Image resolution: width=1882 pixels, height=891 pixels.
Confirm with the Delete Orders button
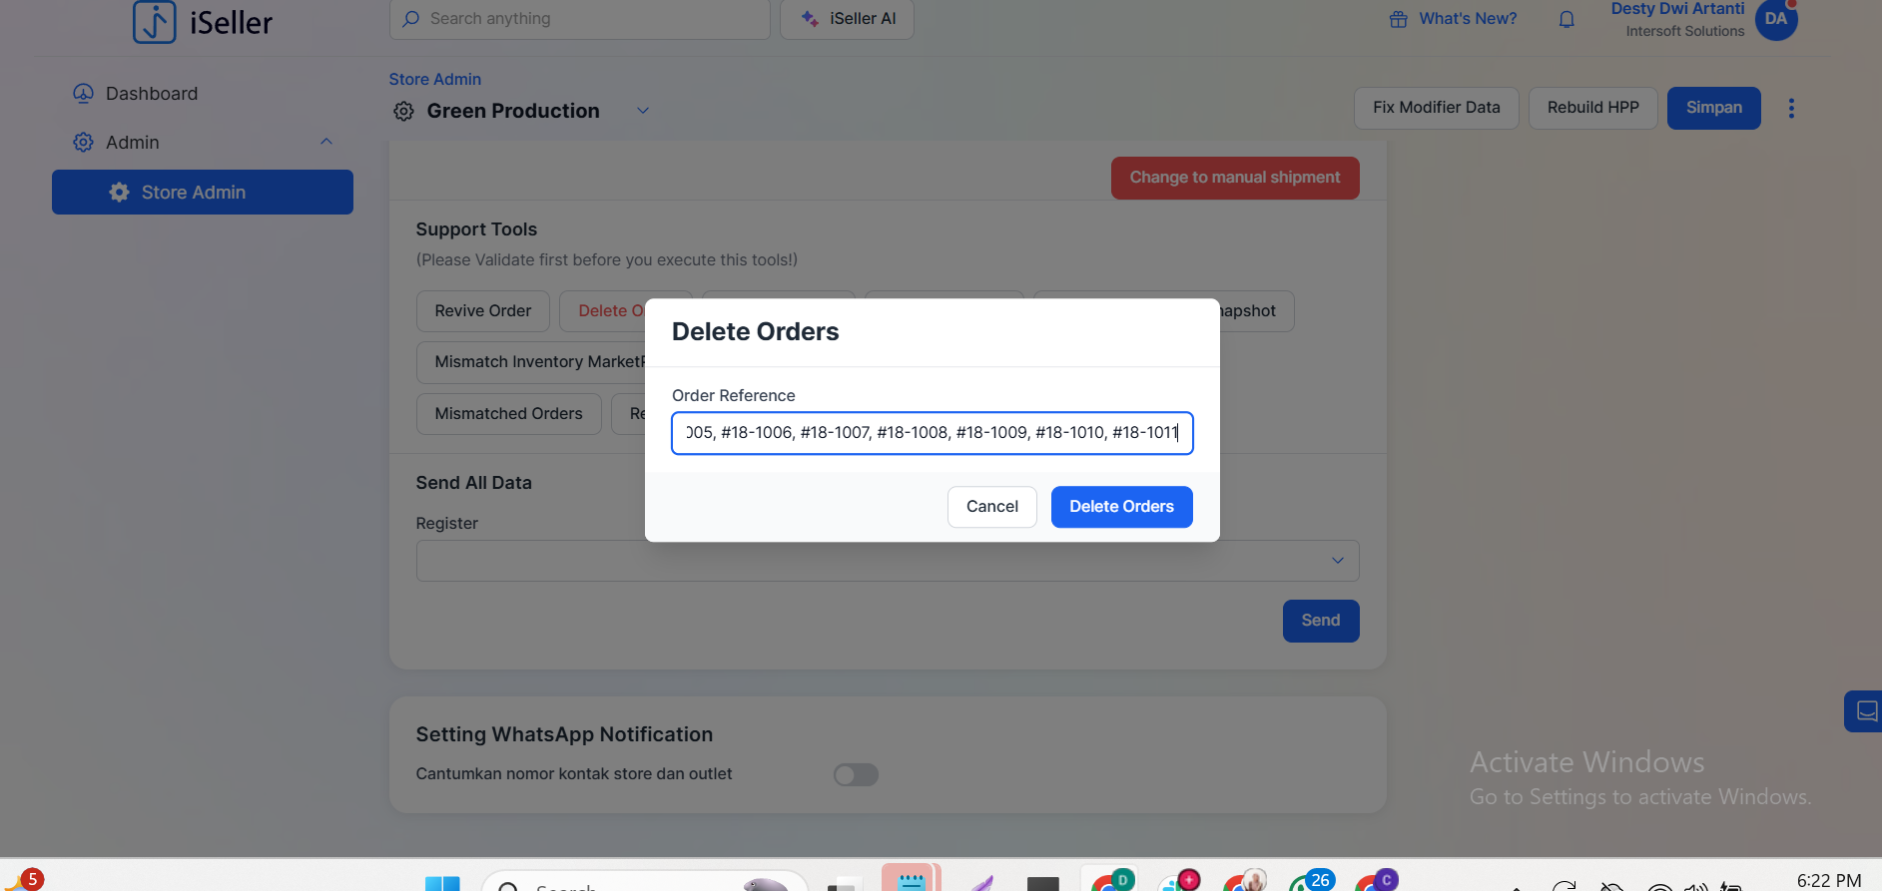coord(1121,507)
